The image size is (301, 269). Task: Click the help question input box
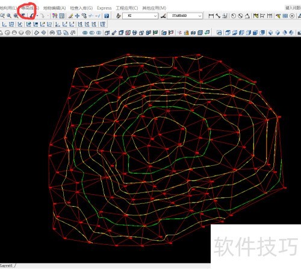coord(293,8)
